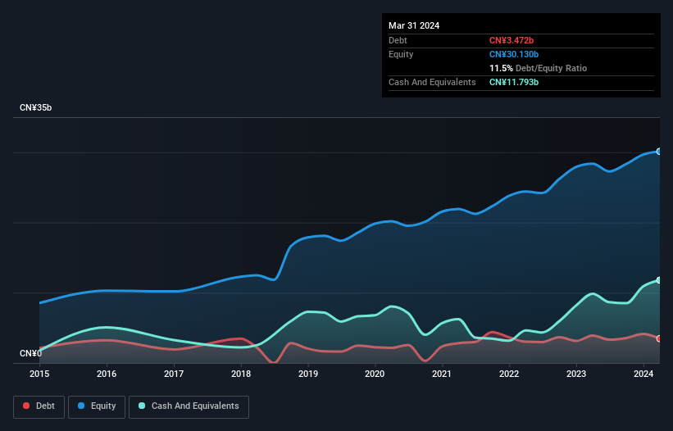Click the 2015 x-axis label
This screenshot has height=431, width=673.
pos(39,374)
